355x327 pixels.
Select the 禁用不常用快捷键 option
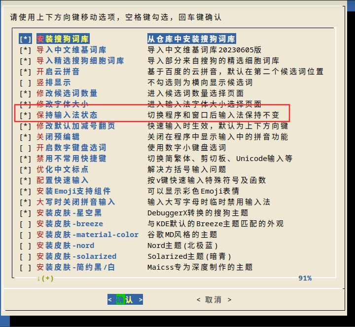[71, 159]
